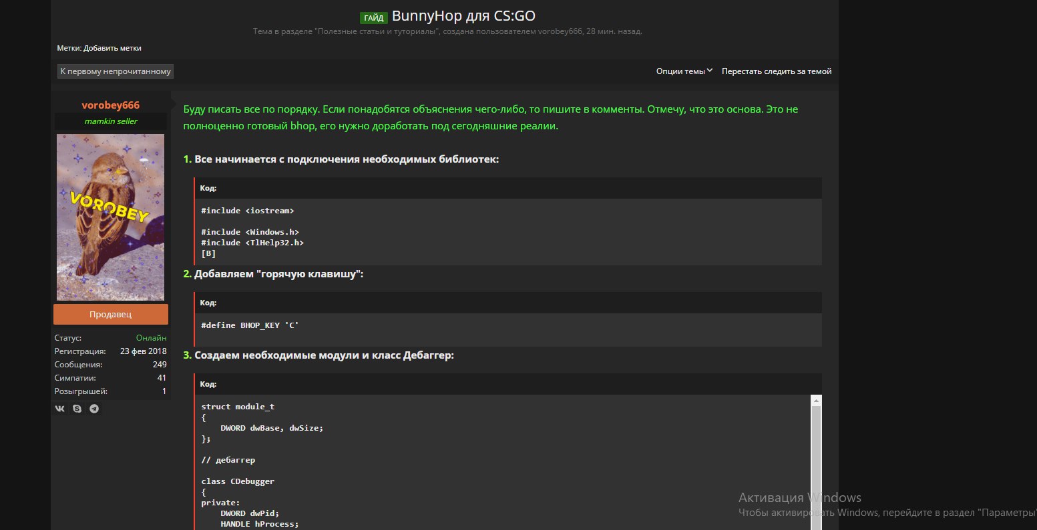
Task: Click Перестать следить за темой link
Action: 776,71
